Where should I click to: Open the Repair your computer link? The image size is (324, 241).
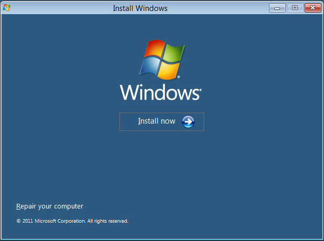(50, 206)
